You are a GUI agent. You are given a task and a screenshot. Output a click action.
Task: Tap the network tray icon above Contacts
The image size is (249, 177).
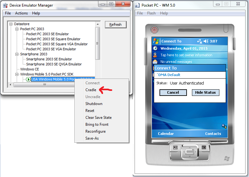224,126
